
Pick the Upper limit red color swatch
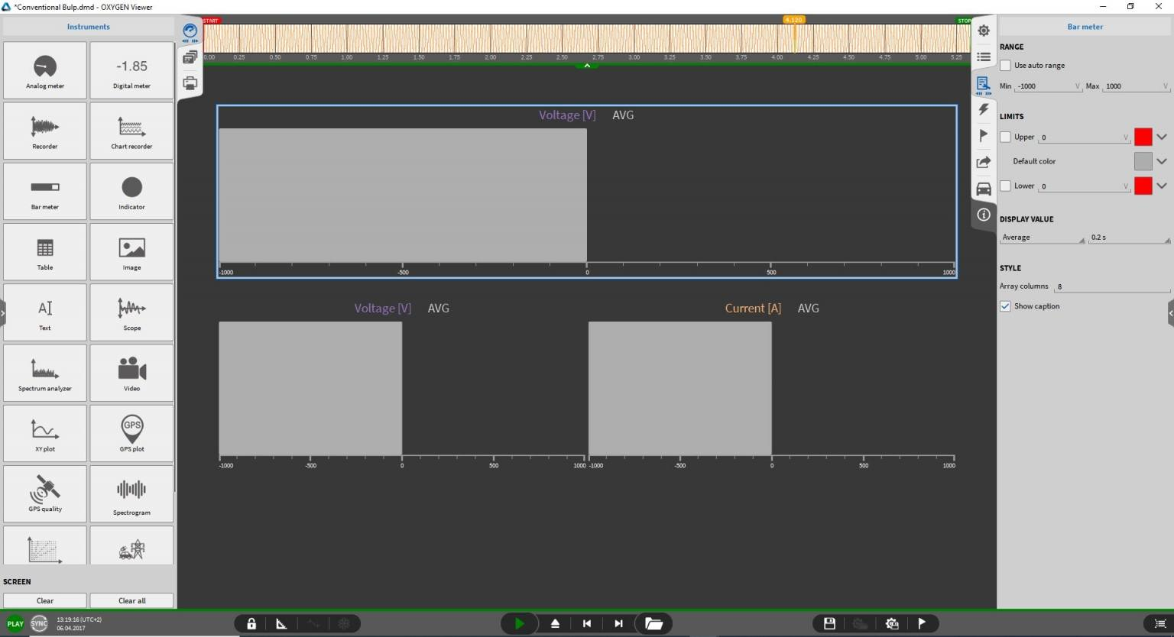1143,137
